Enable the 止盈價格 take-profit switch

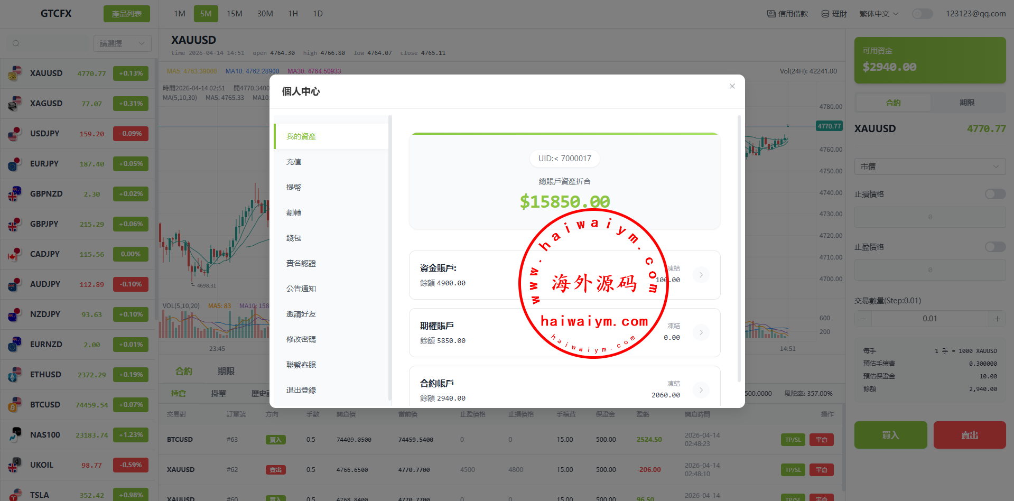[995, 247]
